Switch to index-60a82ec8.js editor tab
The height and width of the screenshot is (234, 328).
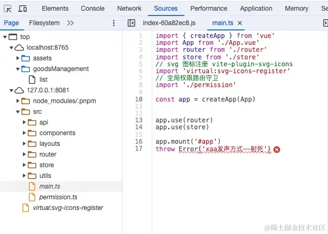tap(169, 23)
